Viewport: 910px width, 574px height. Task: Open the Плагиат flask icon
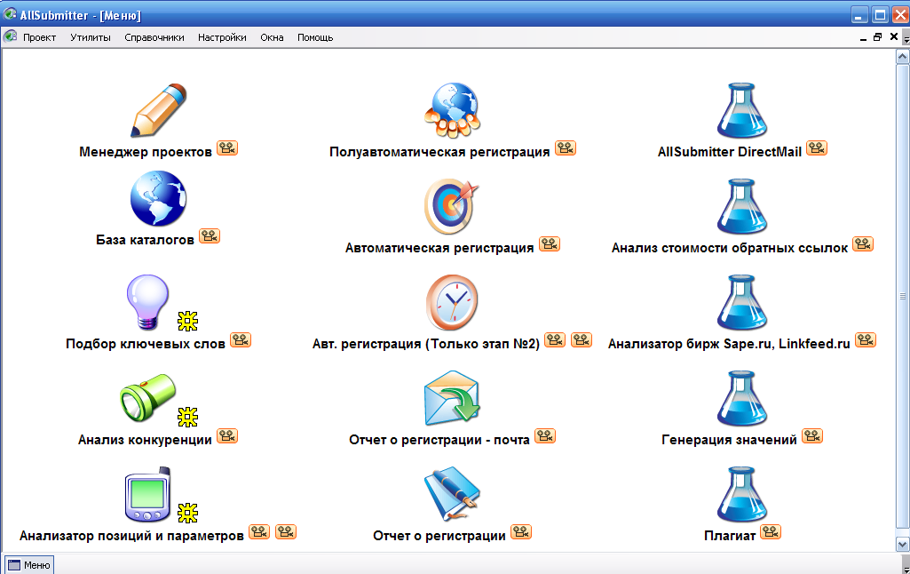click(741, 496)
